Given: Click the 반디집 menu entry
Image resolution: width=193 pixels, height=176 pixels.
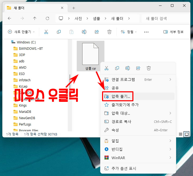Looking at the screenshot, I should click(138, 149).
